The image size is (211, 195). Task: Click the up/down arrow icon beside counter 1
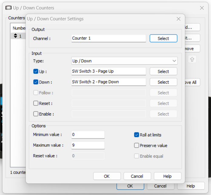point(15,36)
